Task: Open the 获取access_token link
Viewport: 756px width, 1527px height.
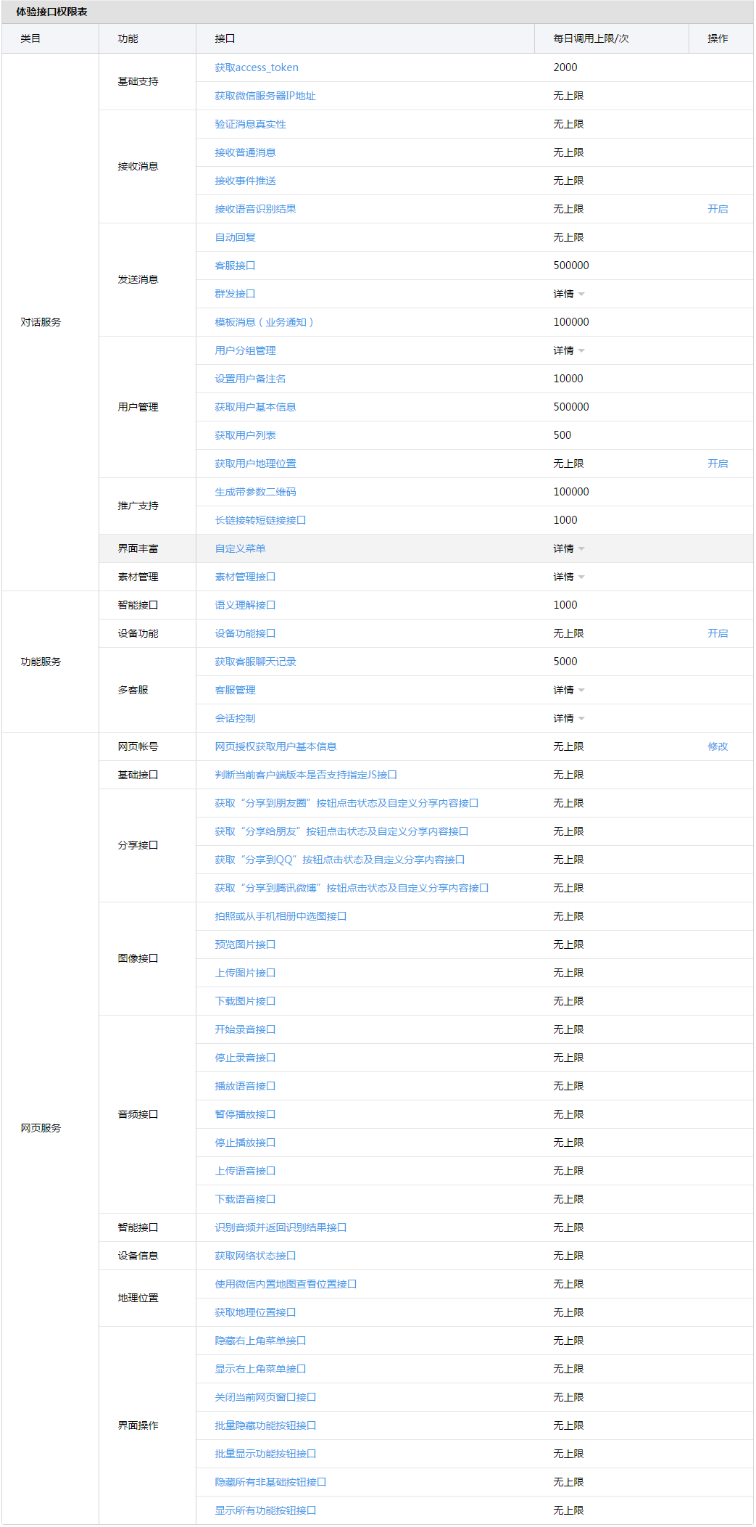Action: (x=256, y=67)
